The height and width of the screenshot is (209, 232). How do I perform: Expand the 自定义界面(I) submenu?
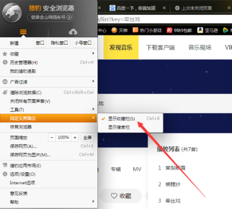(x=48, y=118)
